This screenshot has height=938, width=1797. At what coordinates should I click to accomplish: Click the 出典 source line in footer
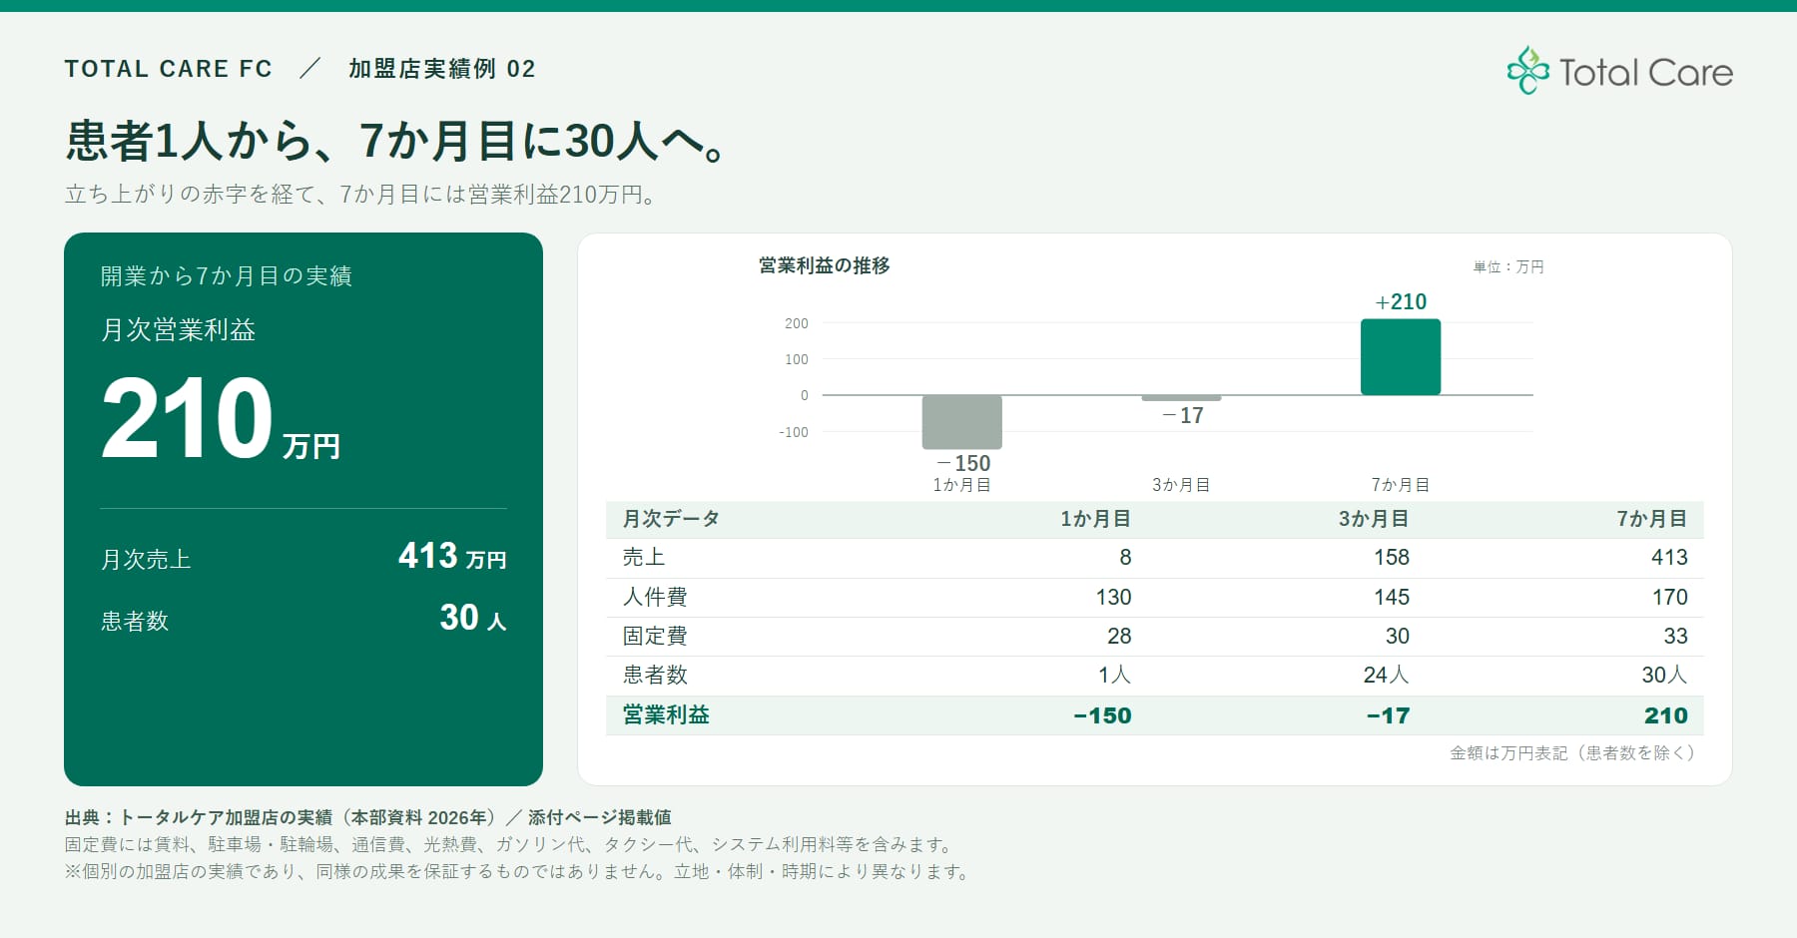(x=367, y=818)
